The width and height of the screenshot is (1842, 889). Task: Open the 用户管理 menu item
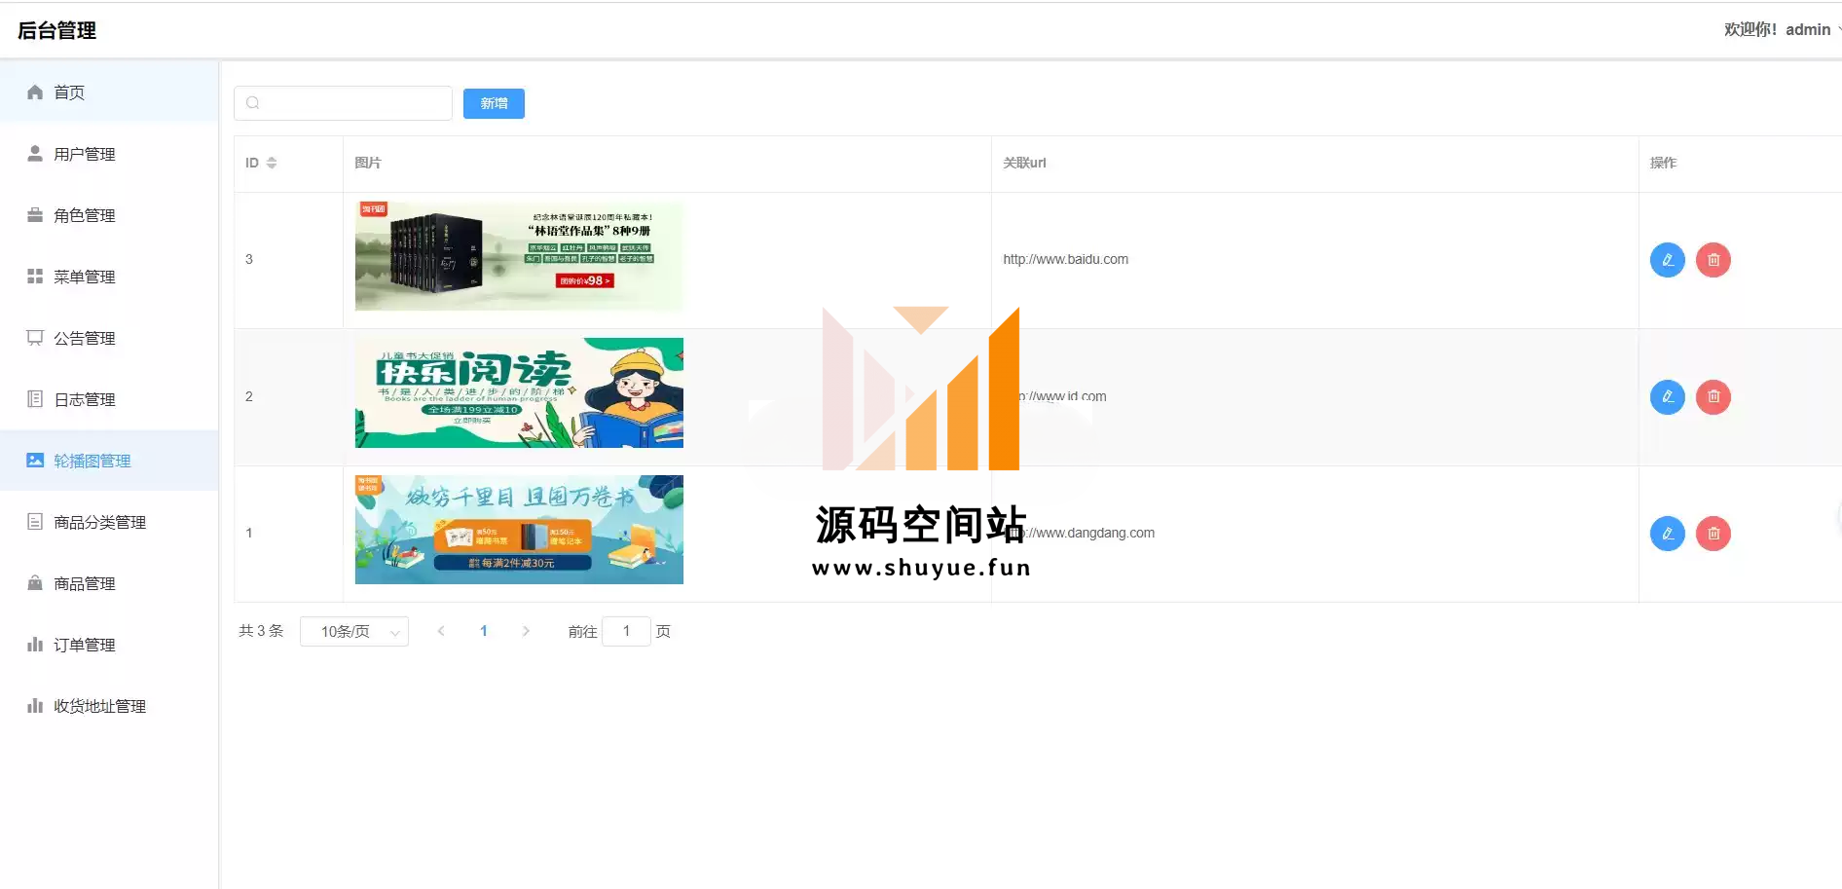[x=109, y=153]
